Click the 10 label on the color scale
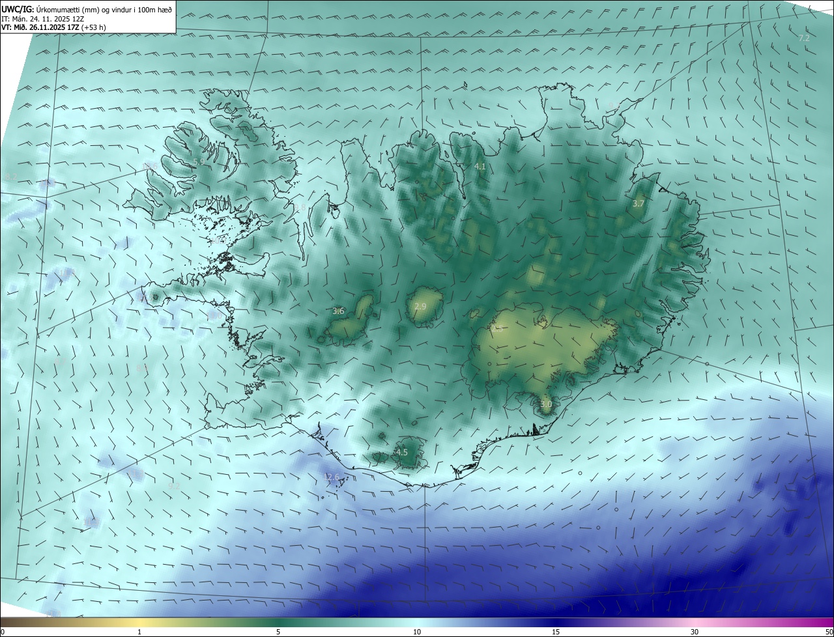This screenshot has width=834, height=637. pyautogui.click(x=417, y=632)
